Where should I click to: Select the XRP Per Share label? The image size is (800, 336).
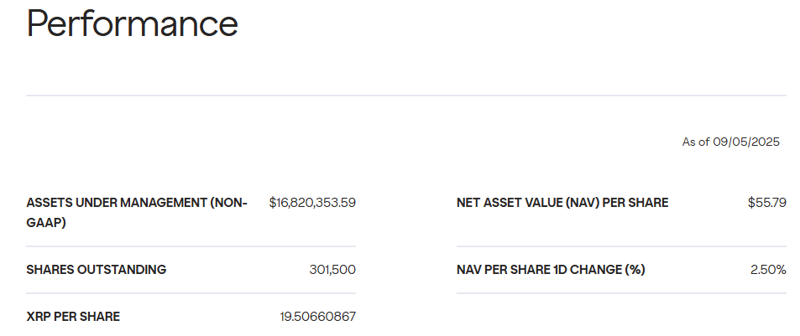73,317
